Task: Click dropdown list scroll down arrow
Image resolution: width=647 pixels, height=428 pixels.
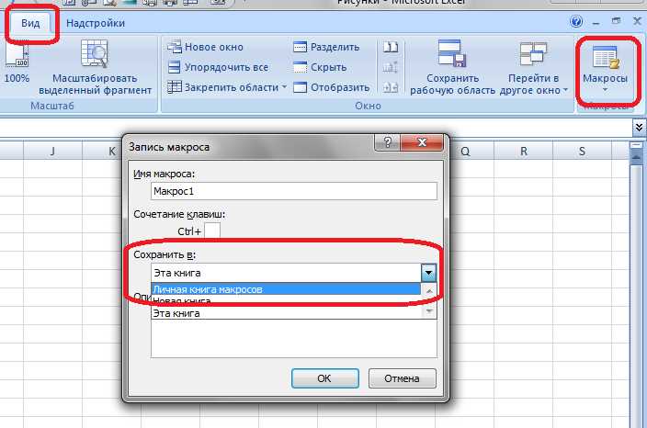Action: pyautogui.click(x=429, y=311)
